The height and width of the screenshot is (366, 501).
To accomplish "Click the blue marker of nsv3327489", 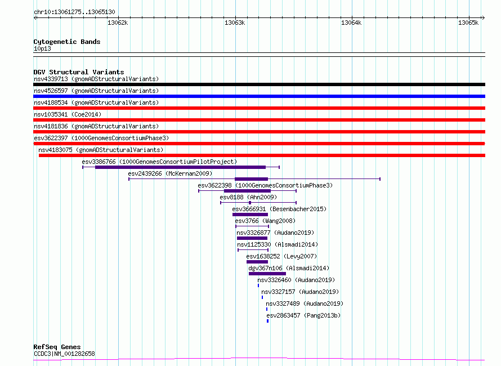I will (x=267, y=309).
